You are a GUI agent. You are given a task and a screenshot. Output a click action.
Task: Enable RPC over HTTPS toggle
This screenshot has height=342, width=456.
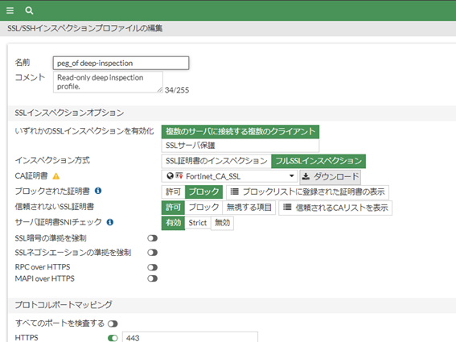[152, 267]
